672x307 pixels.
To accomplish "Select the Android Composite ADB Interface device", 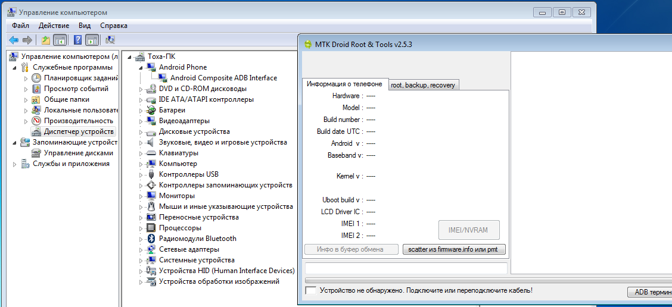I will pos(223,78).
